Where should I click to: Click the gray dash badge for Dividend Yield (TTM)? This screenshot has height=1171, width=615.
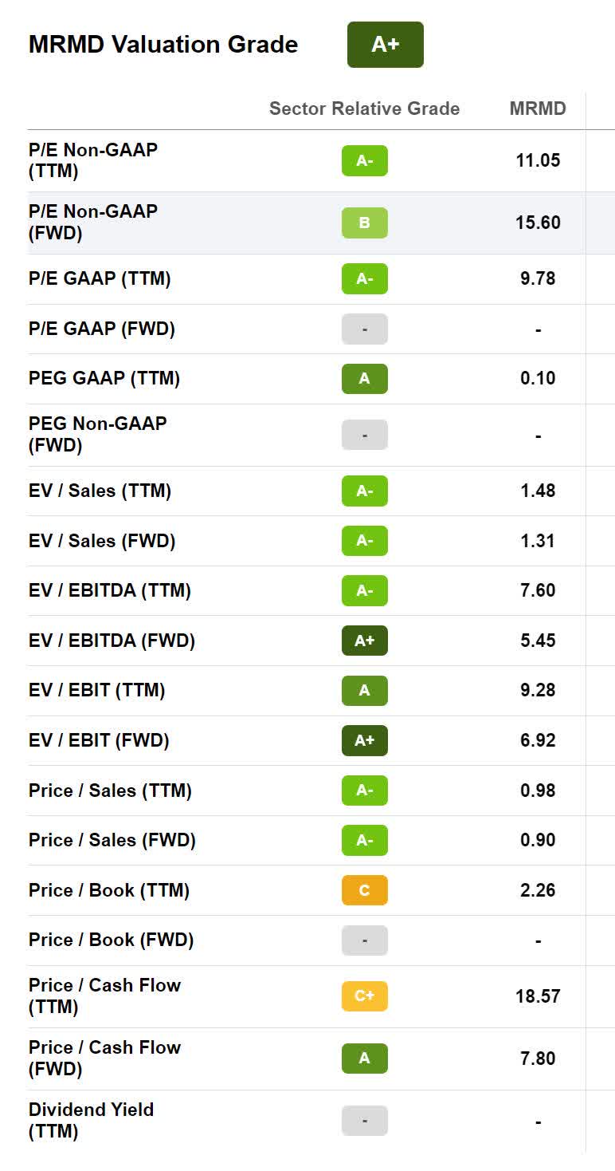[x=364, y=1121]
